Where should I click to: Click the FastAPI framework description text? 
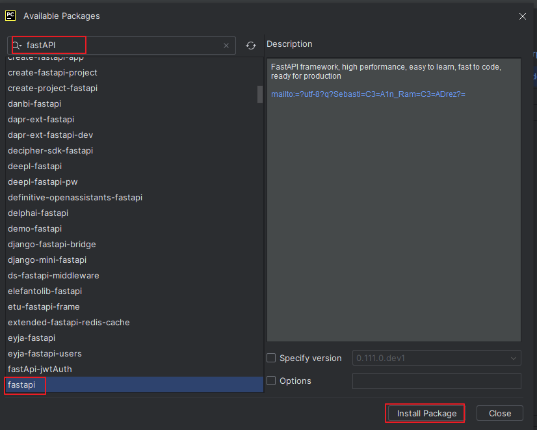click(386, 72)
